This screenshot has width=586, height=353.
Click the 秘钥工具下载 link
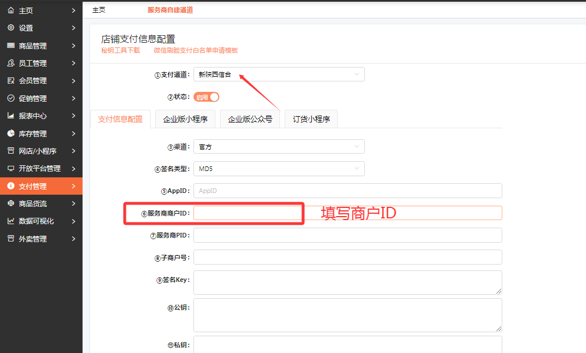pyautogui.click(x=121, y=50)
